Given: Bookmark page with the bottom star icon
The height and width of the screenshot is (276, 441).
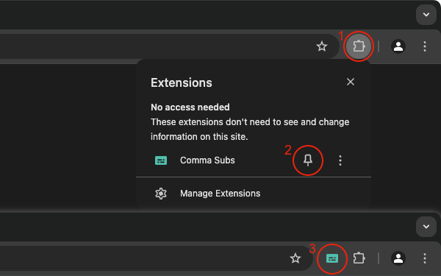Looking at the screenshot, I should pos(295,258).
